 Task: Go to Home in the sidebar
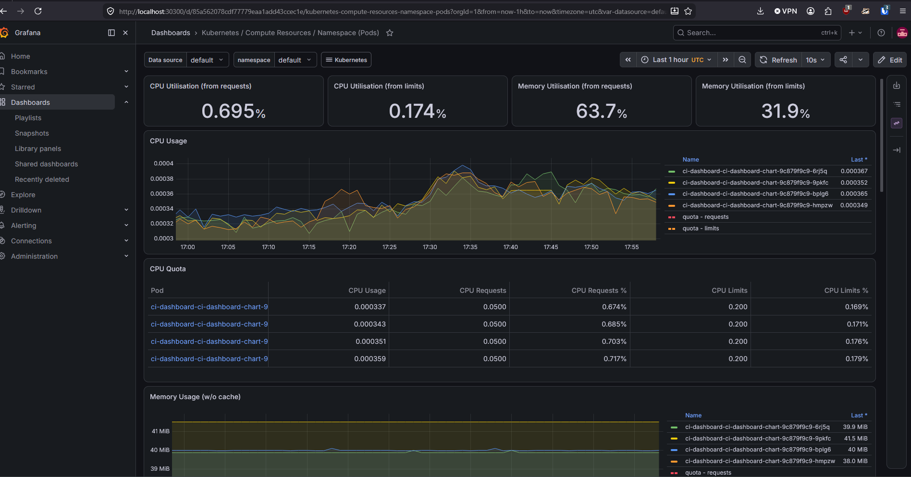pos(21,56)
